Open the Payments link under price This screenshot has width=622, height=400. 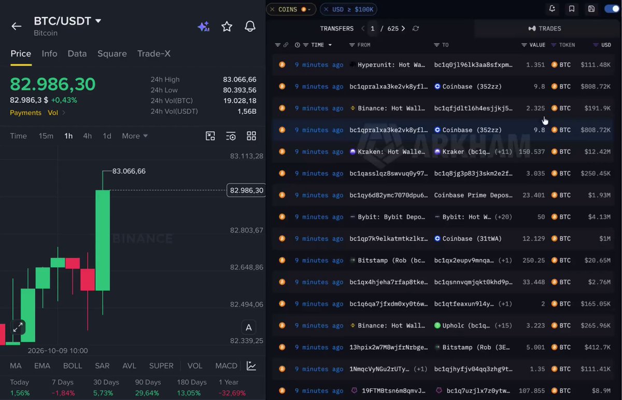coord(25,113)
